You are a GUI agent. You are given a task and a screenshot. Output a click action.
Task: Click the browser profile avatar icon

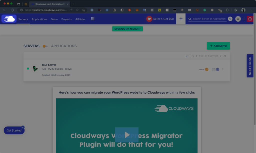pyautogui.click(x=243, y=10)
